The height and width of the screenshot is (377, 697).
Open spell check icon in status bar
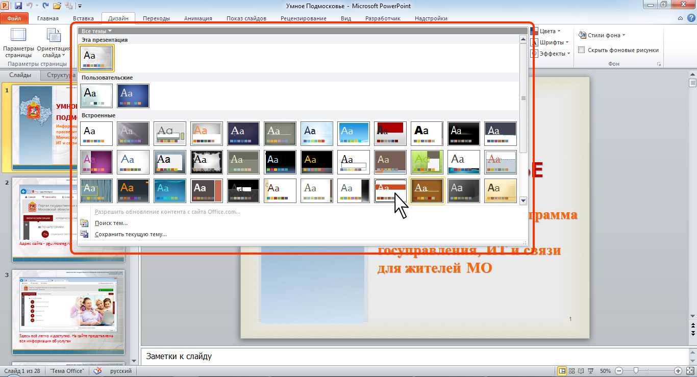(96, 371)
